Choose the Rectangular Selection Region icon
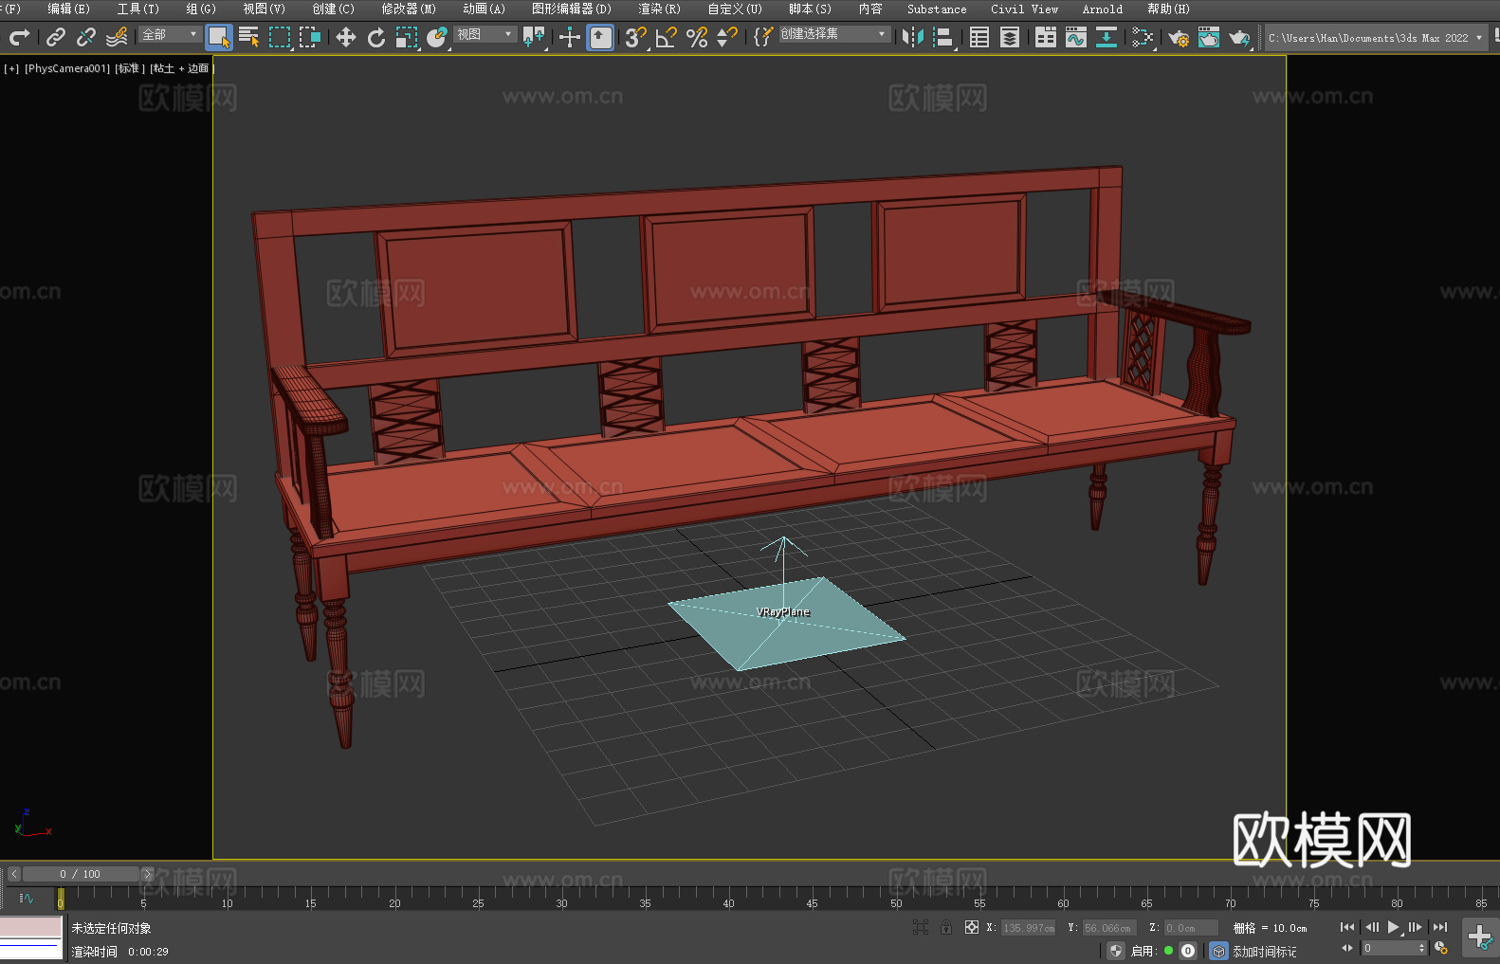Screen dimensions: 1500x964 tap(280, 37)
